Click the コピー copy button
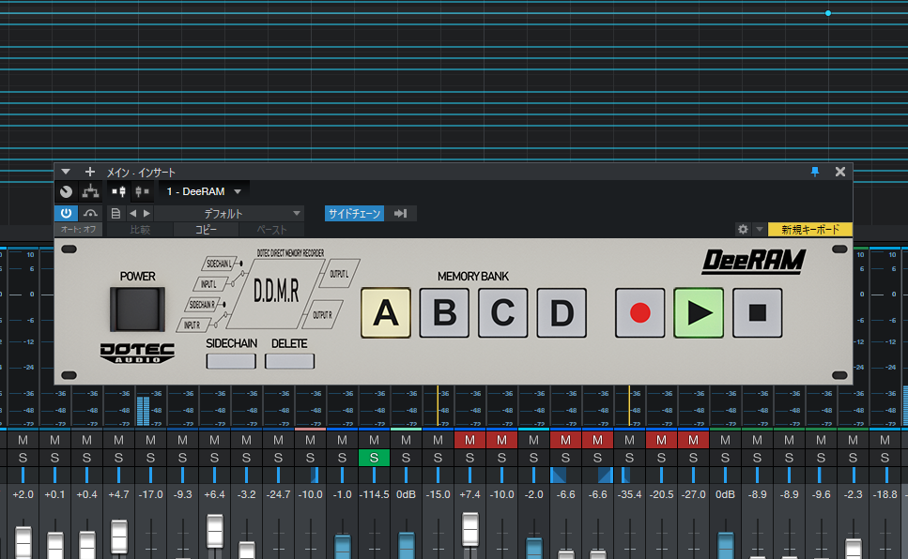This screenshot has height=559, width=908. [207, 230]
